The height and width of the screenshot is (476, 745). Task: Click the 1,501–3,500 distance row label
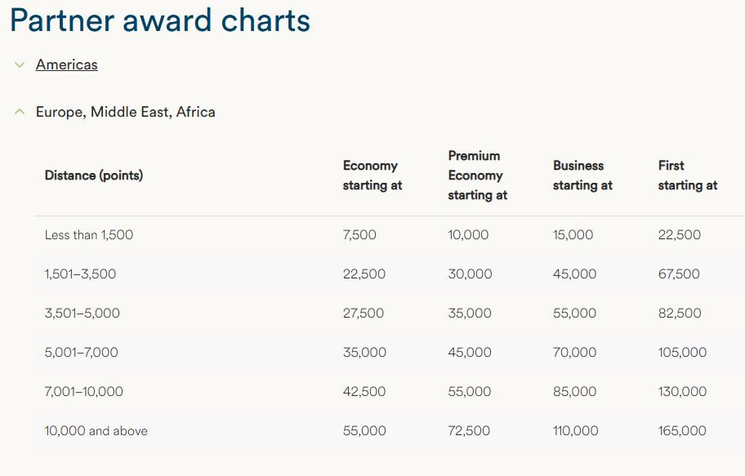[x=80, y=274]
